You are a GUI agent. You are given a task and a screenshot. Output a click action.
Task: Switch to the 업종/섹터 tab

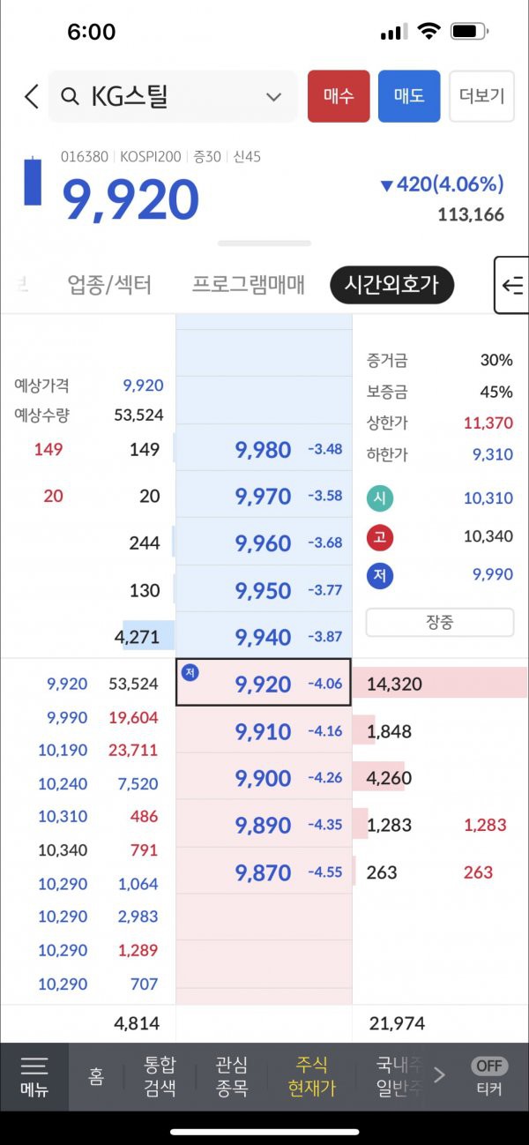click(109, 285)
